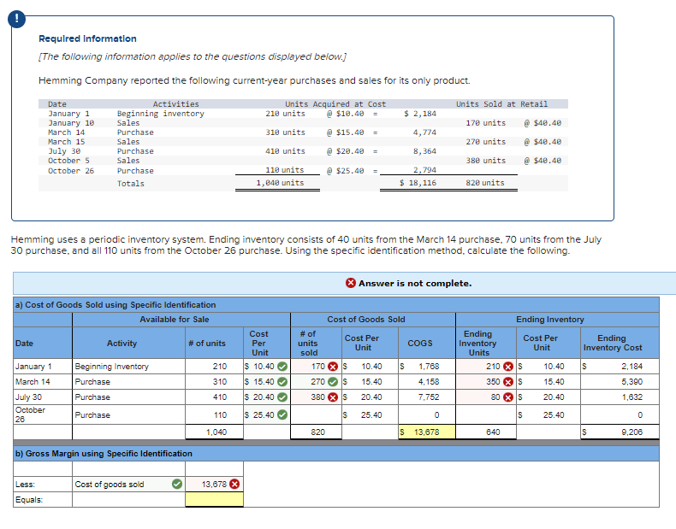This screenshot has width=676, height=529.
Task: Click green check beside Cost of goods sold
Action: click(177, 485)
